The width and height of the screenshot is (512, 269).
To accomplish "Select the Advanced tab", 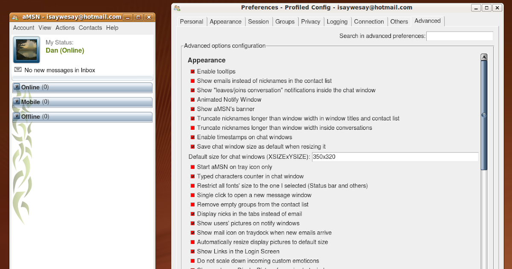I will (428, 21).
